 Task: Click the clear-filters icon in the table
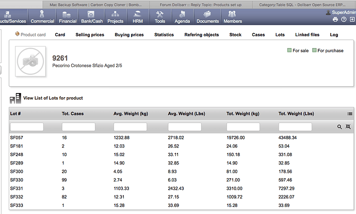coord(348,127)
